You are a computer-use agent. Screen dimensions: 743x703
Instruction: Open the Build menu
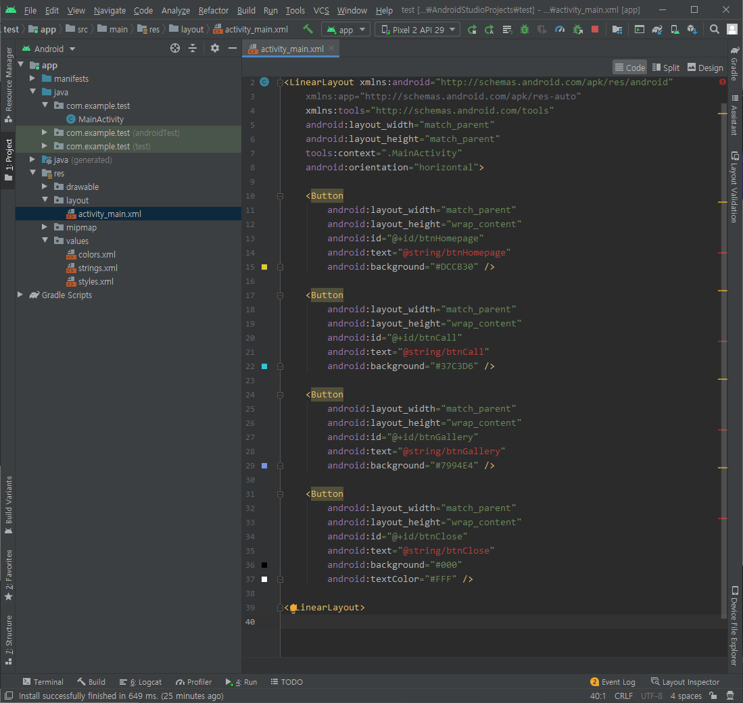[x=246, y=10]
